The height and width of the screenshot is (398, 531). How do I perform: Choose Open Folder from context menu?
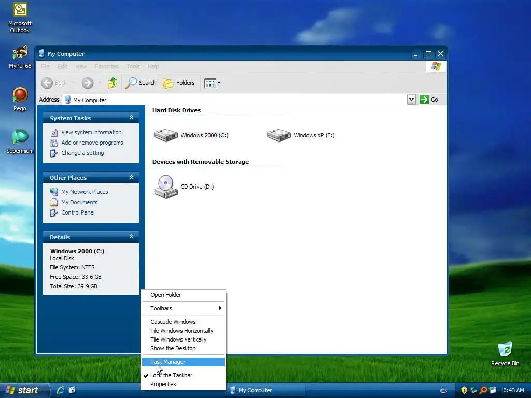(x=183, y=295)
